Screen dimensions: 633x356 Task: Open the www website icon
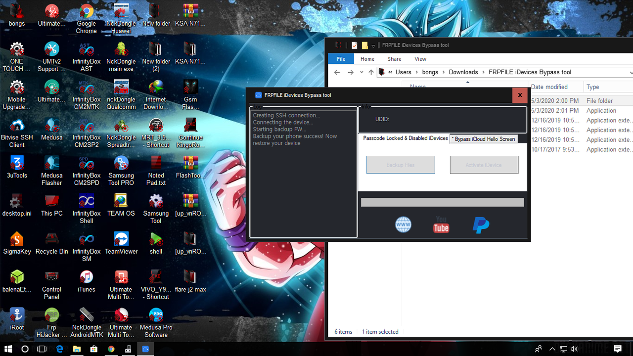pos(403,224)
